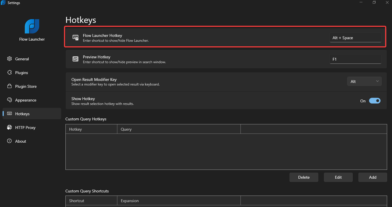392x207 pixels.
Task: Click the General gear icon
Action: 9,59
